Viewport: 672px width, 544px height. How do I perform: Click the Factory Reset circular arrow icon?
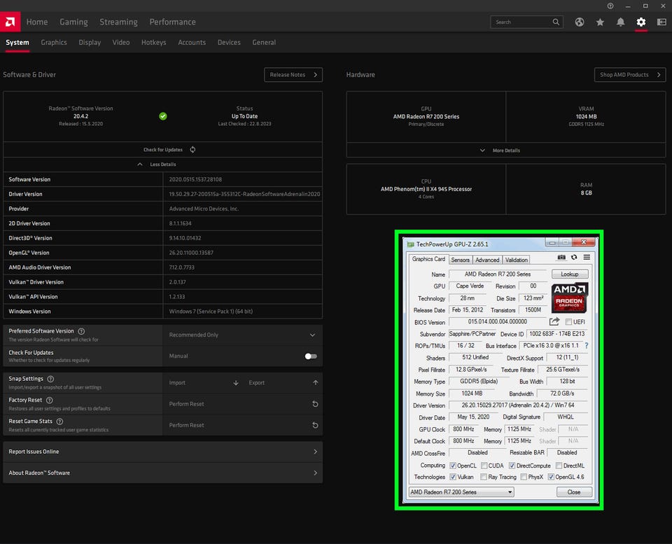tap(315, 404)
